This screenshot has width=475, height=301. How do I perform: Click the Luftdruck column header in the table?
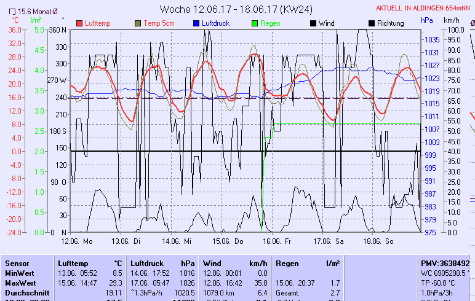click(x=148, y=263)
